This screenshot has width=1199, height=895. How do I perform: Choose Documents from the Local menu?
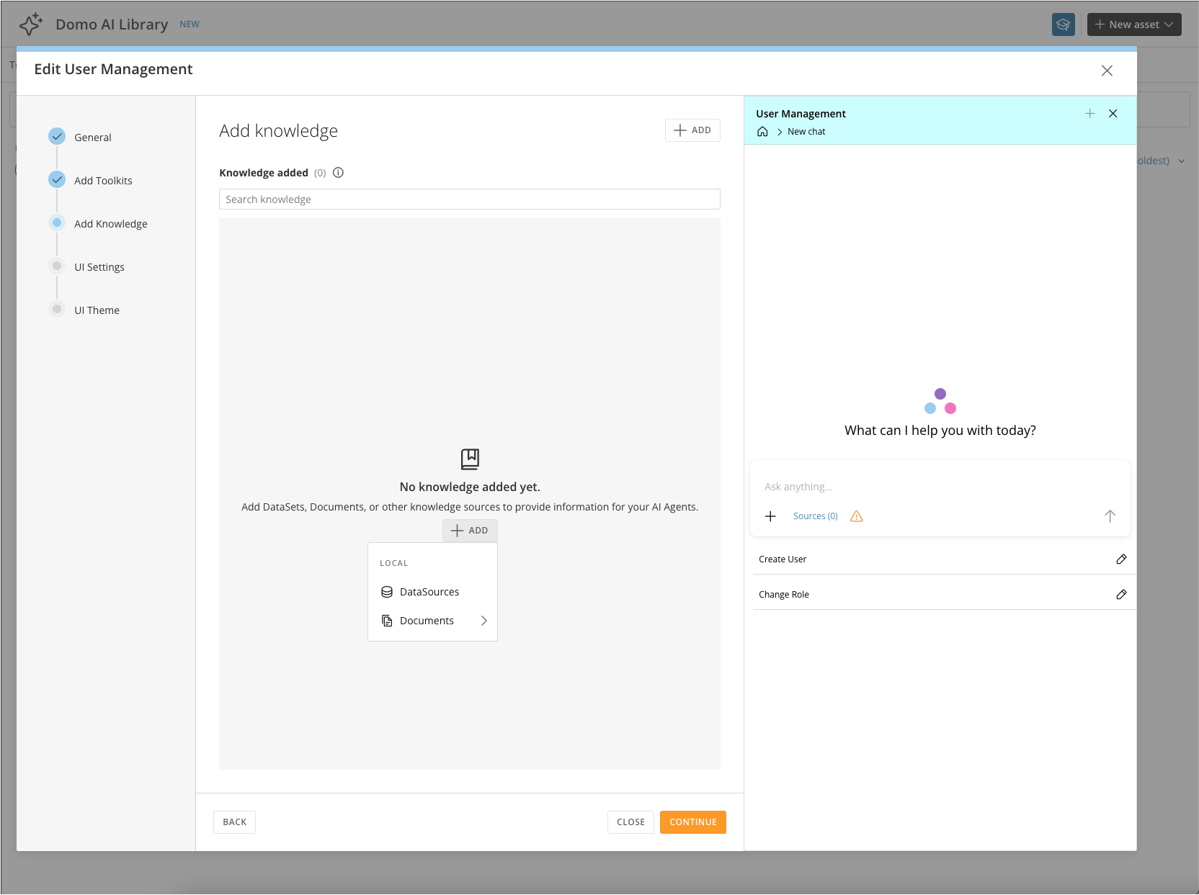tap(432, 621)
